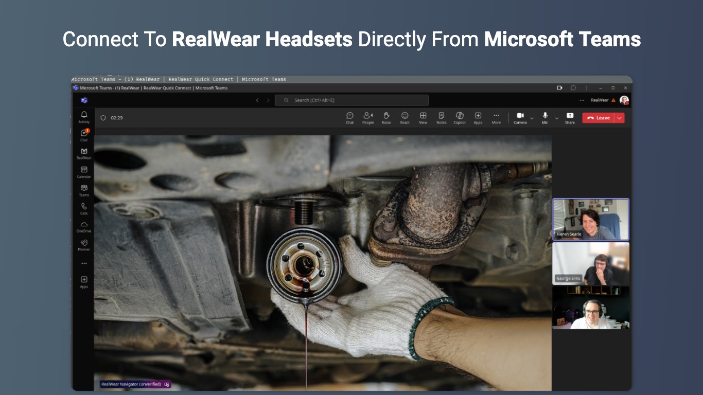Open meeting Notes
Image resolution: width=703 pixels, height=395 pixels.
[442, 118]
